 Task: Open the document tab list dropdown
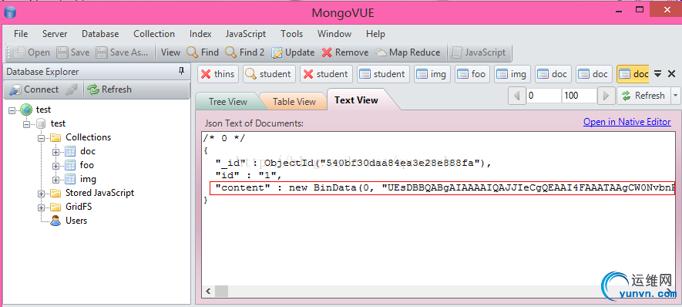[x=657, y=74]
